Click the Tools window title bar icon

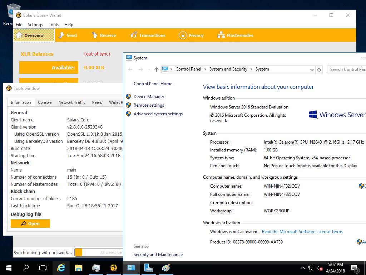(x=9, y=88)
